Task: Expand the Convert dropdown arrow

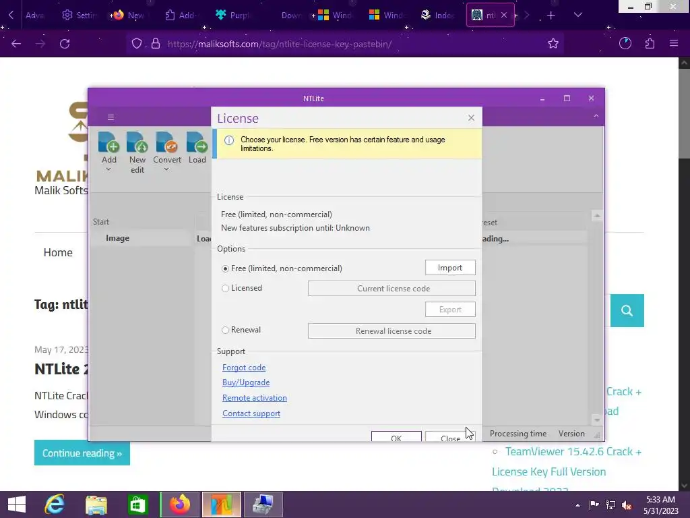Action: pyautogui.click(x=166, y=169)
